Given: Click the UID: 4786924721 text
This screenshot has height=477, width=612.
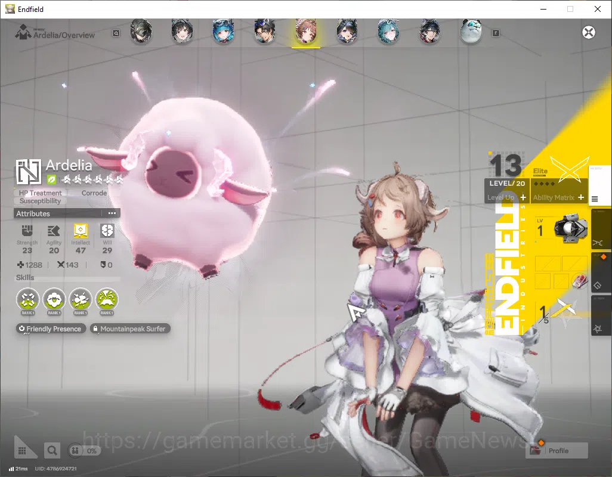Looking at the screenshot, I should [56, 469].
